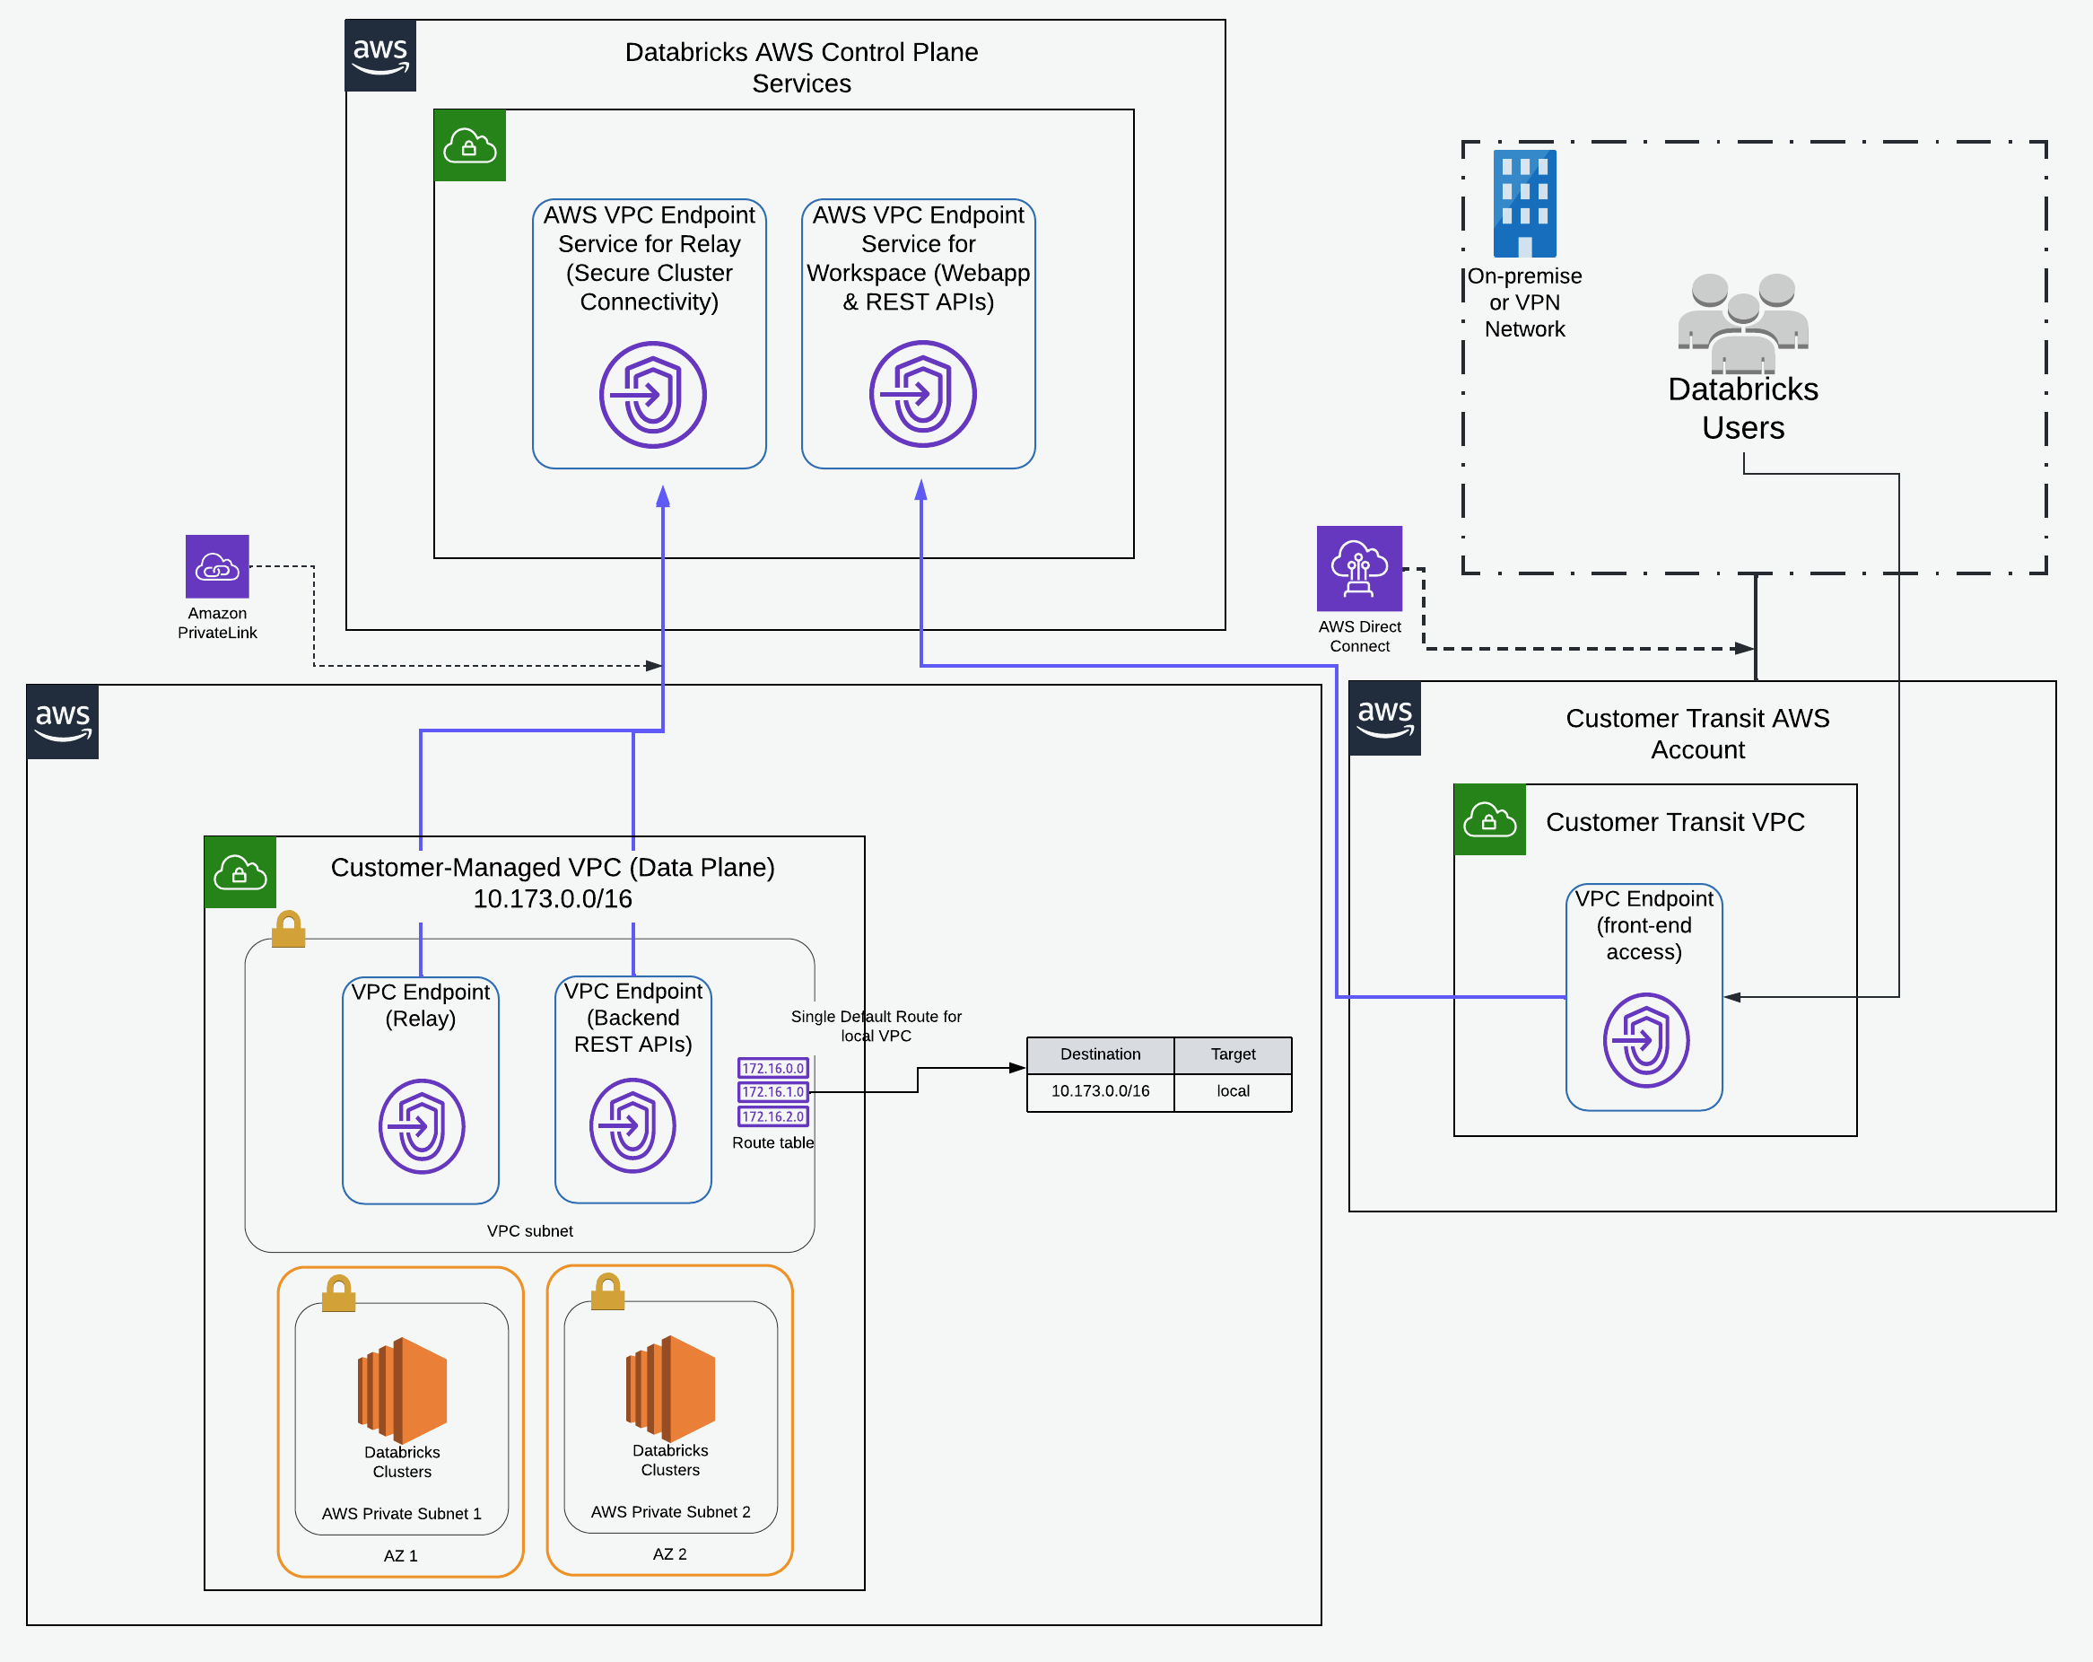
Task: Click the 'AWS Direct Connect' caption
Action: click(1359, 636)
